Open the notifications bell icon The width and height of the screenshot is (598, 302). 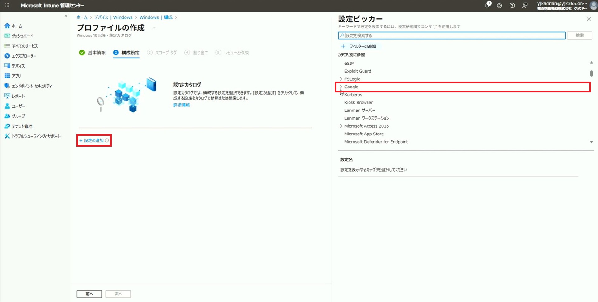click(487, 5)
